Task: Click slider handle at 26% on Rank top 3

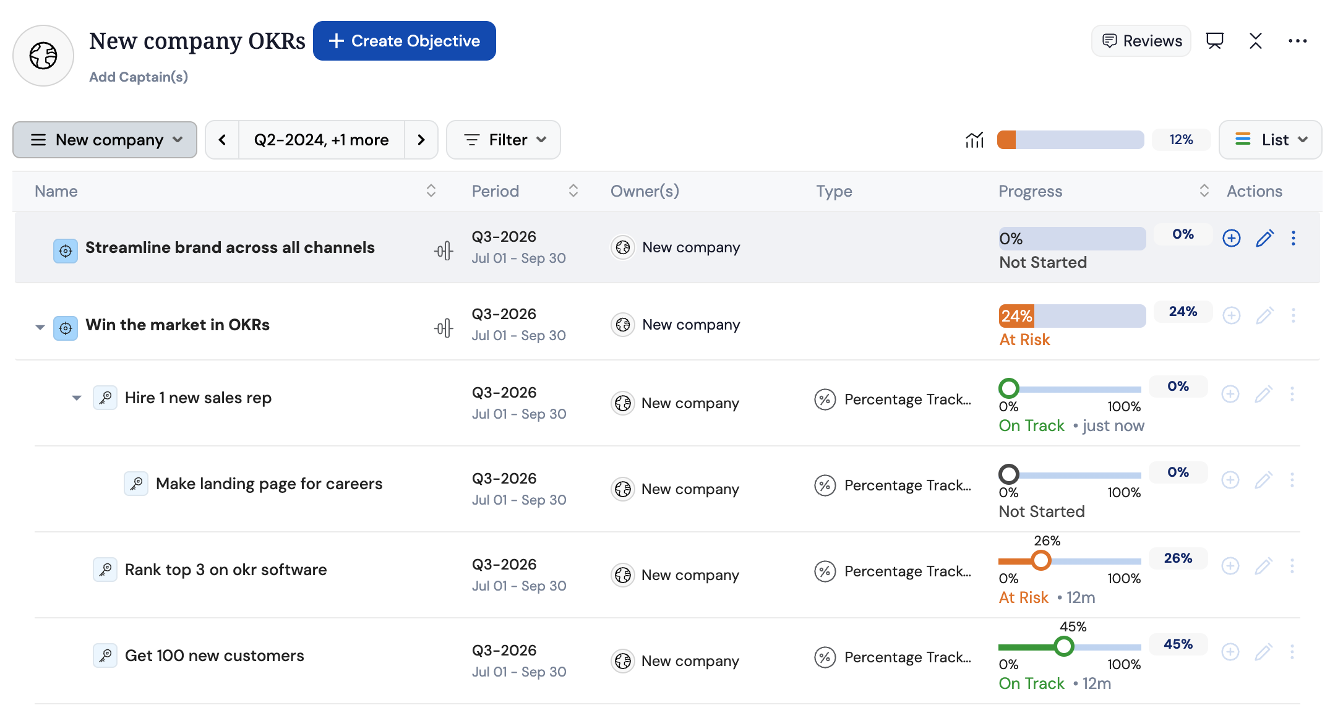Action: (1041, 560)
